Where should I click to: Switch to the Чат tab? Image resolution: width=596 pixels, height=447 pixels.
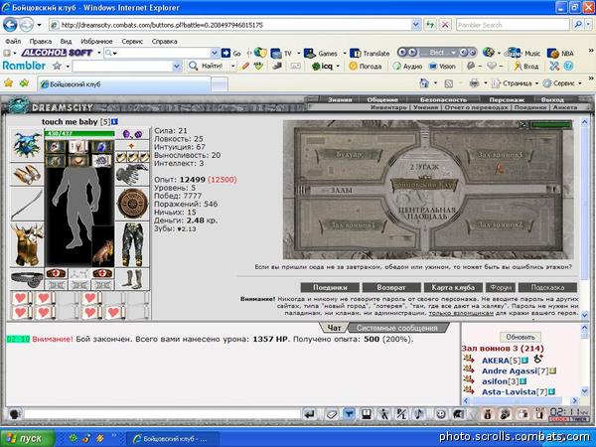(334, 328)
